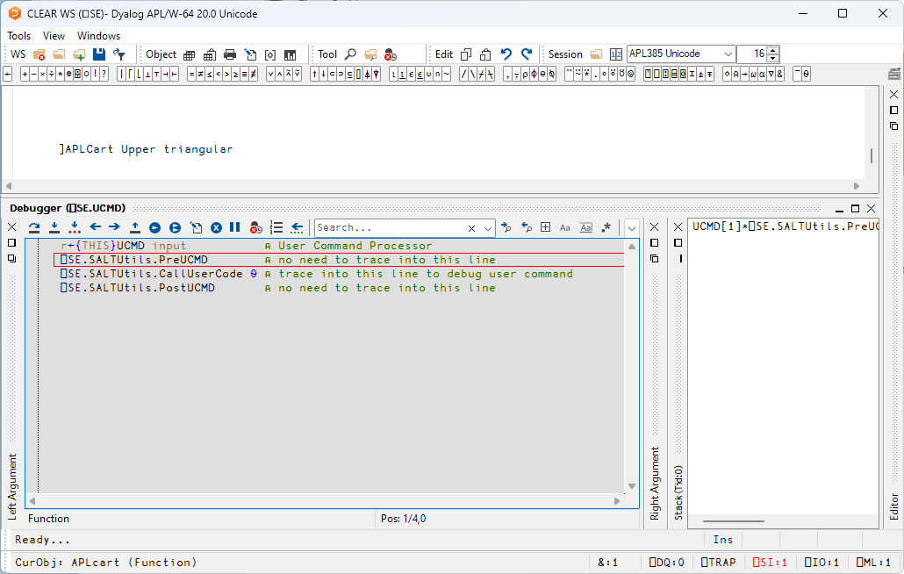The height and width of the screenshot is (574, 904).
Task: Click the Undo arrow in Edit toolbar
Action: 506,54
